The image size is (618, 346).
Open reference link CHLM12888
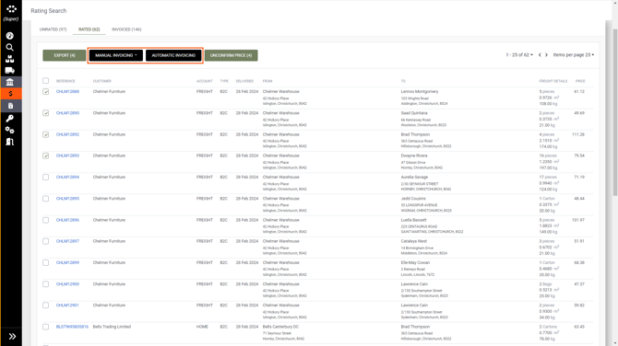[67, 92]
